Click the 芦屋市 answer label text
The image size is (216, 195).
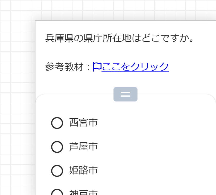coord(83,147)
